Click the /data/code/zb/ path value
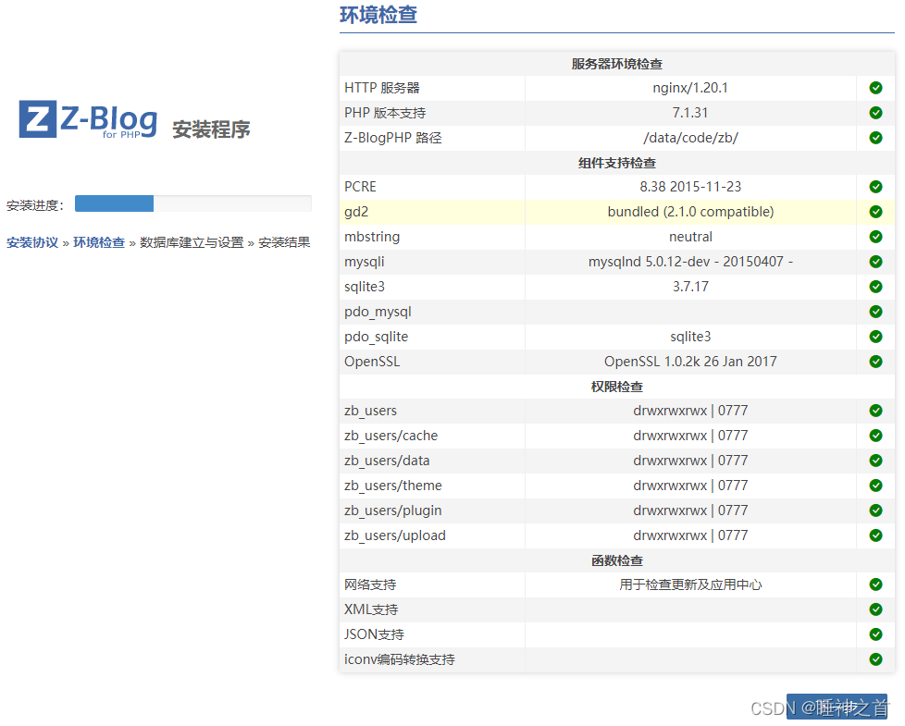The height and width of the screenshot is (726, 905). [690, 138]
